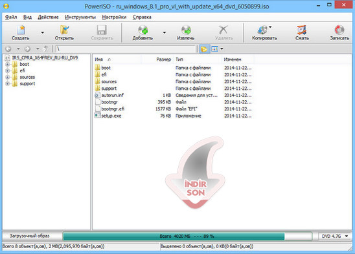Viewport: 355px width, 254px height.
Task: Click the Back navigation arrow
Action: tap(8, 49)
